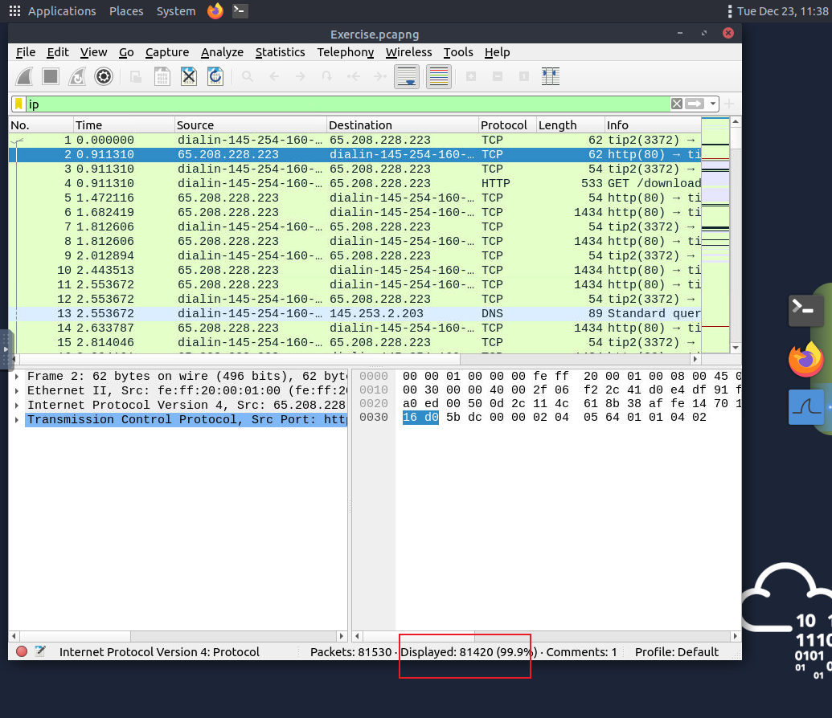Add a filter button with plus

(730, 104)
